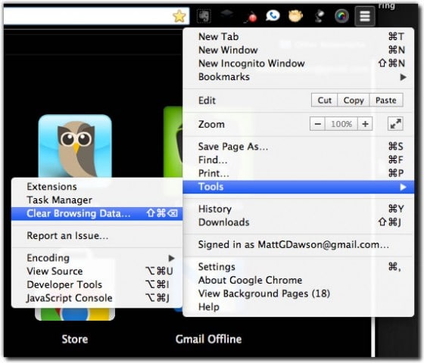This screenshot has height=363, width=424.
Task: Select View Source menu item
Action: 97,271
